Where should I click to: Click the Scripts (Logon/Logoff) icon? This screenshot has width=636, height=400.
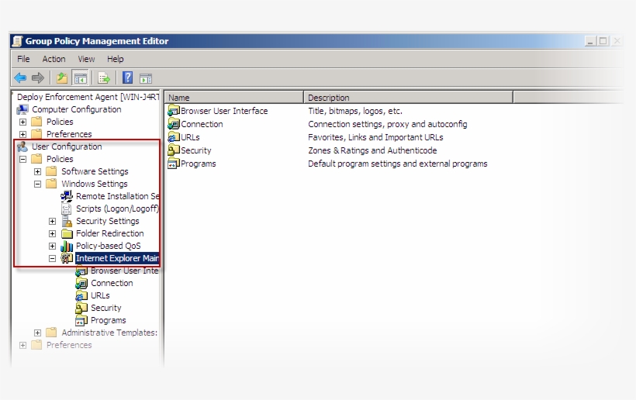[67, 209]
